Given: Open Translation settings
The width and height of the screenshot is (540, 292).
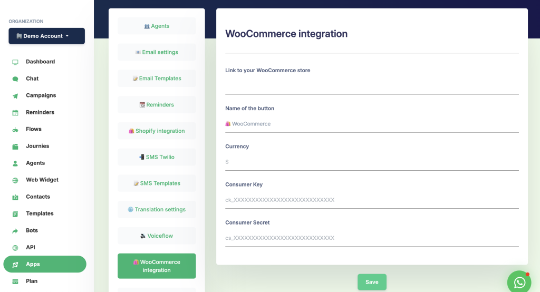Looking at the screenshot, I should (x=157, y=209).
